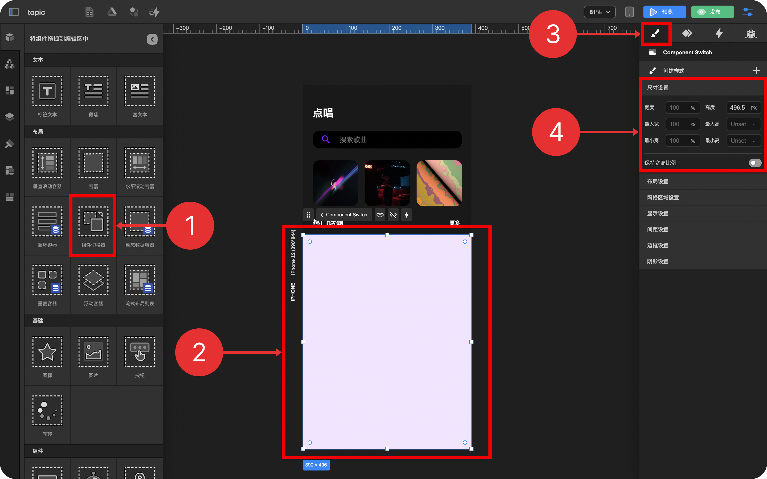Click the lightning icon in component toolbar
Screen dimensions: 767x479
pyautogui.click(x=406, y=215)
